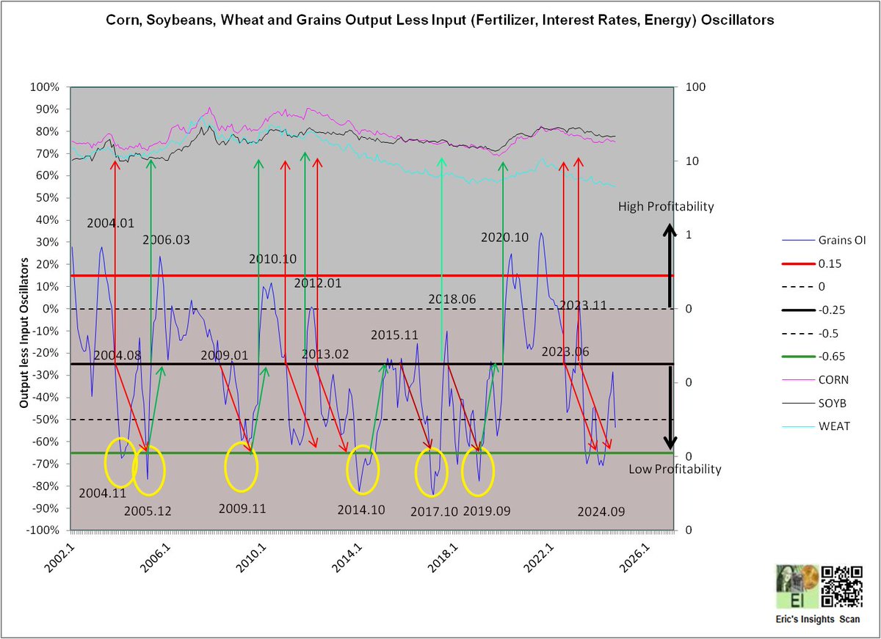Click the -0.5 dashed legend entry
881x639 pixels.
797,332
